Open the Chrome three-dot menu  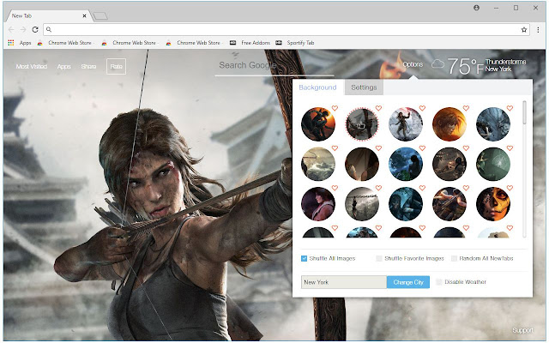tap(538, 30)
